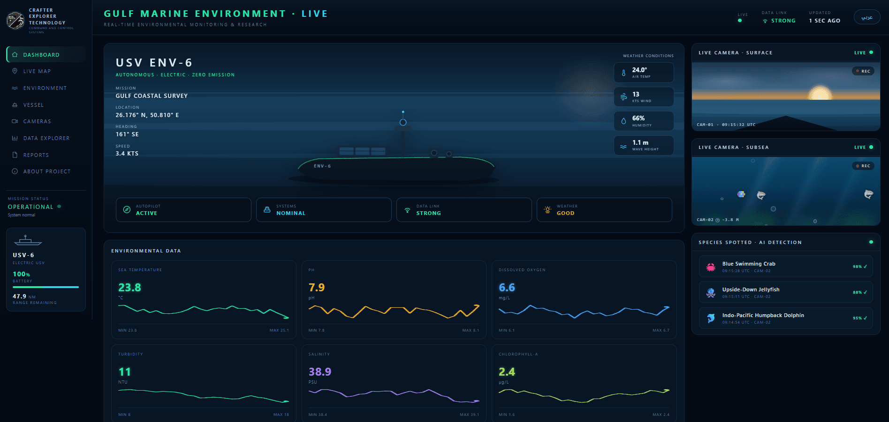Click REC badge on subsea camera
The height and width of the screenshot is (422, 889).
(x=863, y=166)
